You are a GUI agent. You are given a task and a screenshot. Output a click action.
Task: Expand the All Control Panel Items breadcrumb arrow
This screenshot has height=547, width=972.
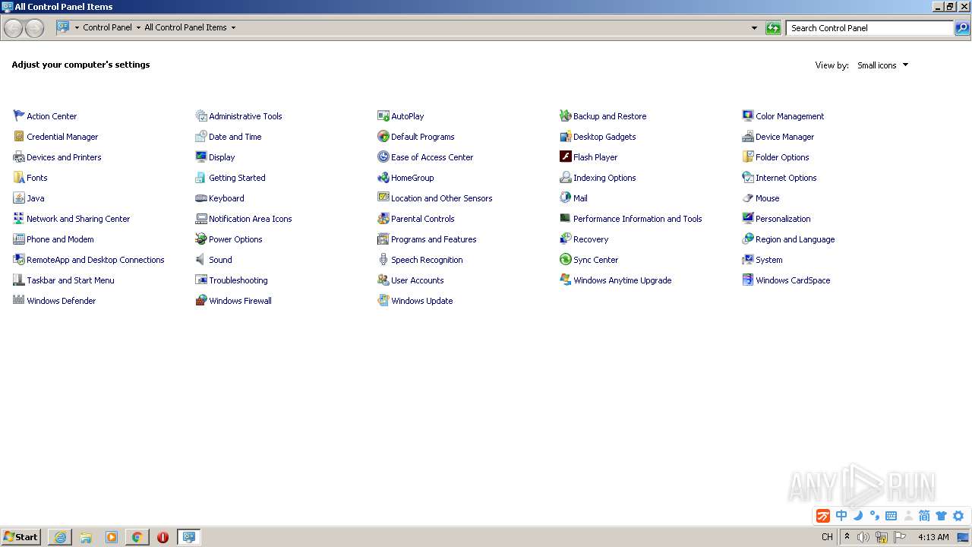(x=233, y=27)
